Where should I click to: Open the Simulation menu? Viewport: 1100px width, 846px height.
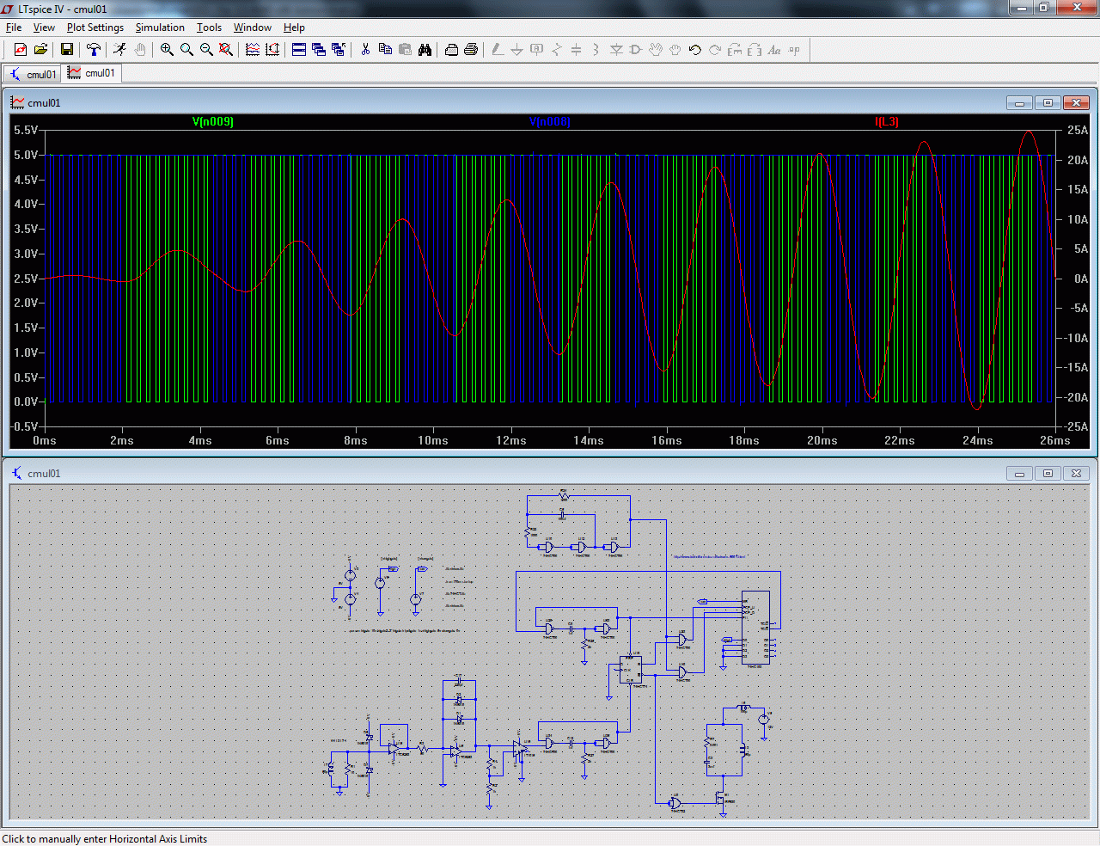tap(160, 28)
